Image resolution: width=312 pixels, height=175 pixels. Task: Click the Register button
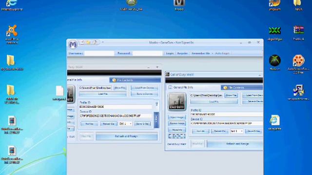182,53
